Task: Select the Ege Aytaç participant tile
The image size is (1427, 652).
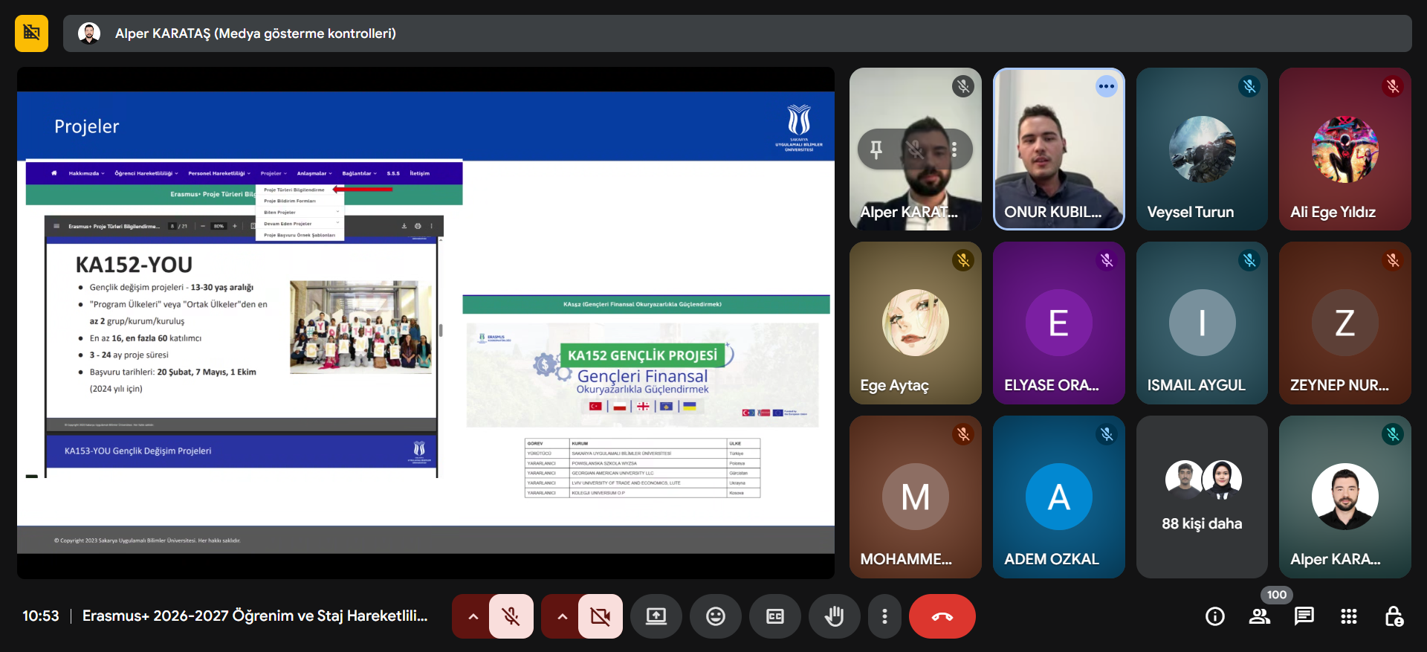Action: point(915,323)
